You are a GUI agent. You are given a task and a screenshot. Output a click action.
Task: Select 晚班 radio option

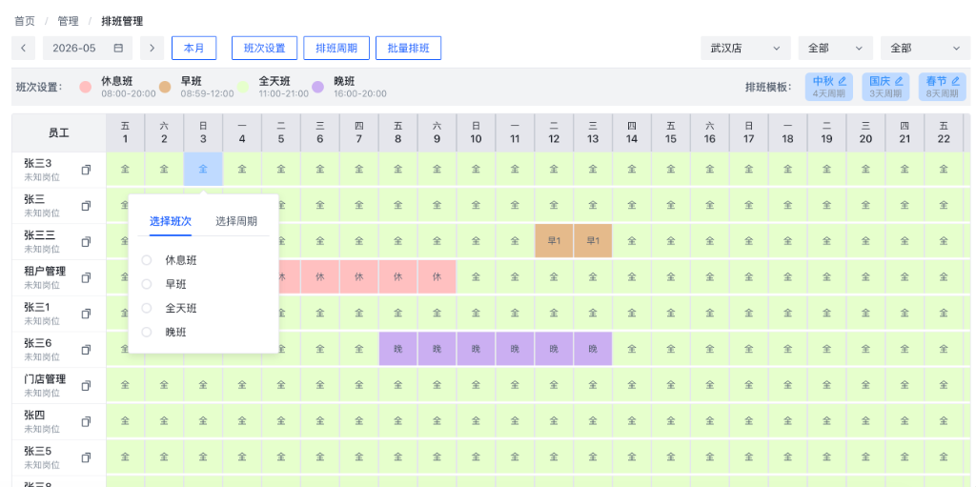click(x=146, y=332)
